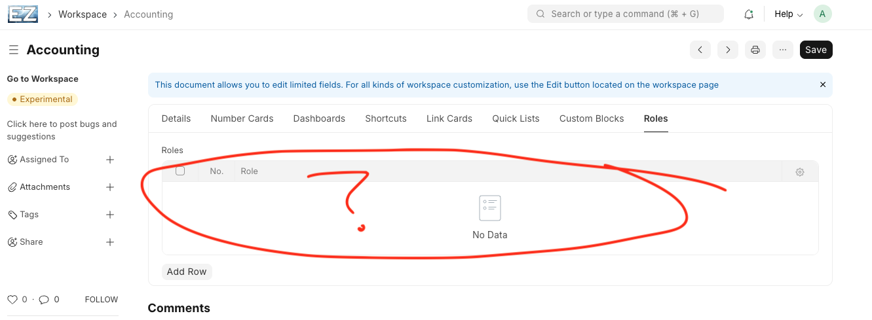The image size is (872, 320).
Task: Go to next document arrow
Action: [x=728, y=50]
